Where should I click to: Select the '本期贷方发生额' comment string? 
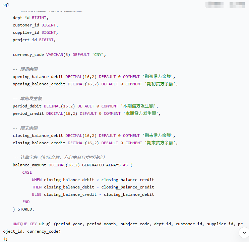pos(141,113)
